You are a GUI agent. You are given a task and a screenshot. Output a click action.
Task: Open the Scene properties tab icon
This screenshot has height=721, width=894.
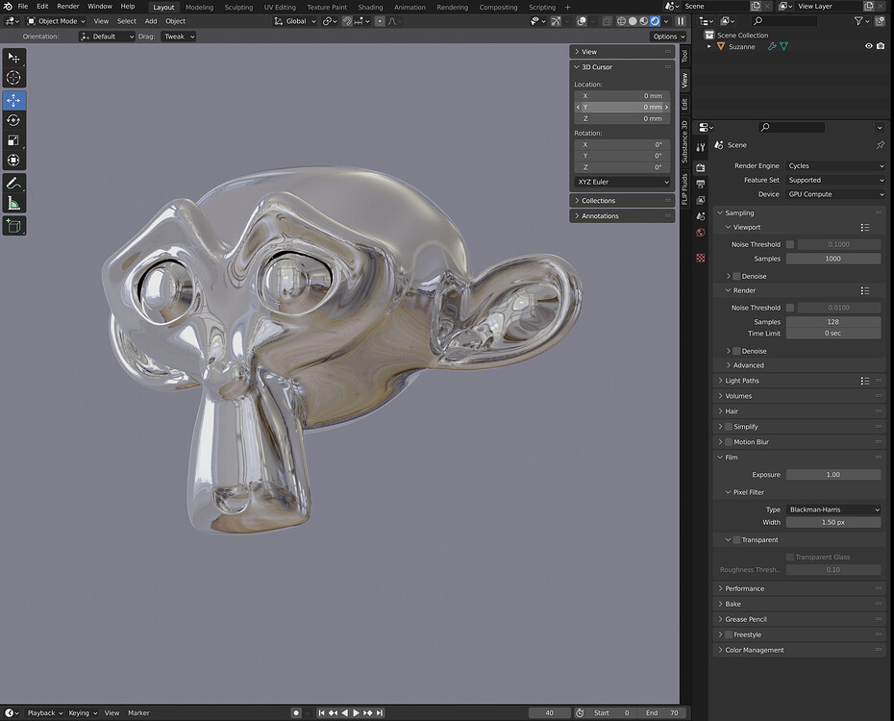click(701, 216)
